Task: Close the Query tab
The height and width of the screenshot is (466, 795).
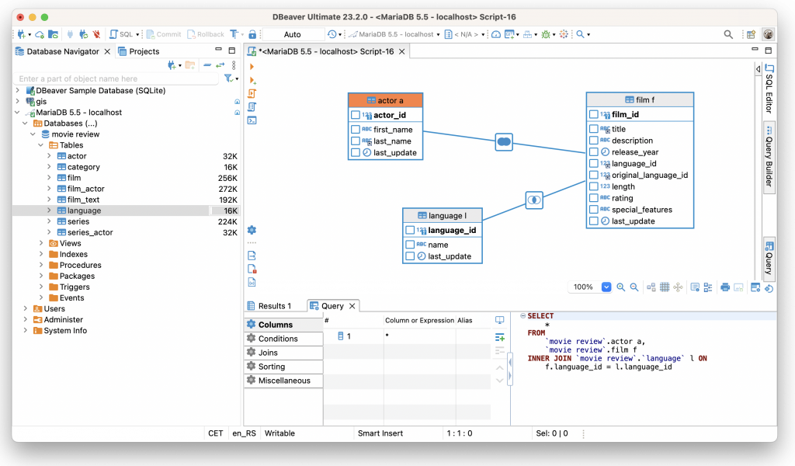Action: (352, 306)
